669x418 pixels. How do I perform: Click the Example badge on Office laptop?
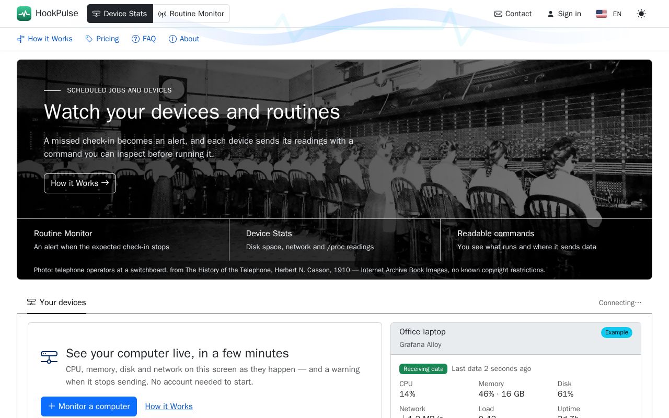click(x=617, y=332)
